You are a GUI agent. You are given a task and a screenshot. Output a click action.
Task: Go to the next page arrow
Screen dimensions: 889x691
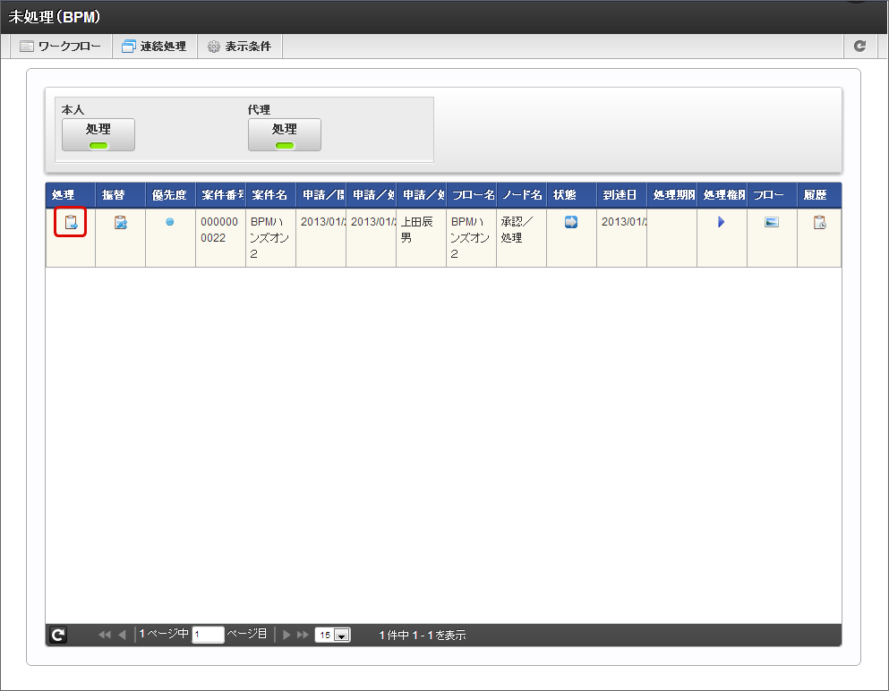click(287, 635)
